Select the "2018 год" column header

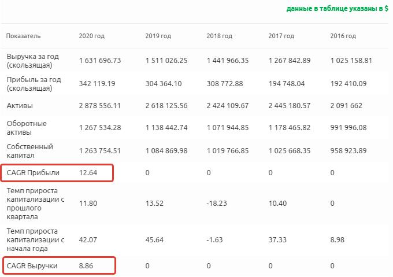220,36
